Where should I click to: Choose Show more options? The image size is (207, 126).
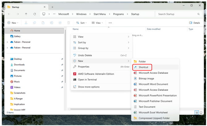click(x=101, y=87)
